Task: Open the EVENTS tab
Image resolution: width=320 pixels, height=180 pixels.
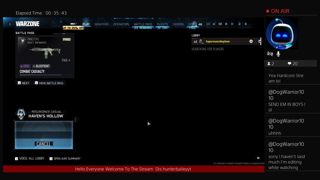Action: [x=162, y=24]
